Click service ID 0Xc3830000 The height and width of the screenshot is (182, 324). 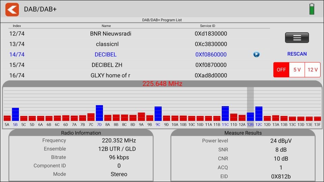click(211, 44)
